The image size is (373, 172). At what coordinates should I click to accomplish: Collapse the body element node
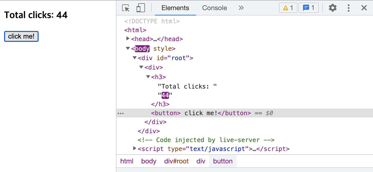[x=128, y=48]
